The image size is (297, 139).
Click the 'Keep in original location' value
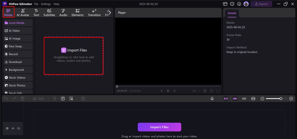(x=242, y=52)
